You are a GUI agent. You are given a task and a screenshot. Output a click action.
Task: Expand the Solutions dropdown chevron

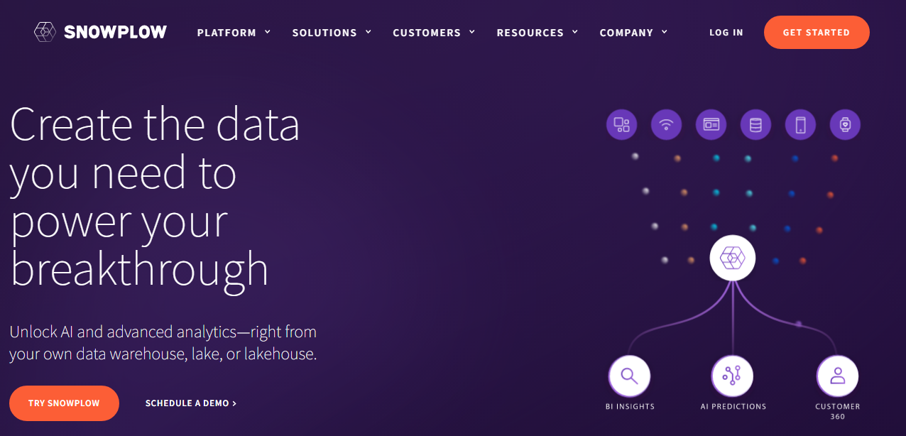(x=369, y=32)
